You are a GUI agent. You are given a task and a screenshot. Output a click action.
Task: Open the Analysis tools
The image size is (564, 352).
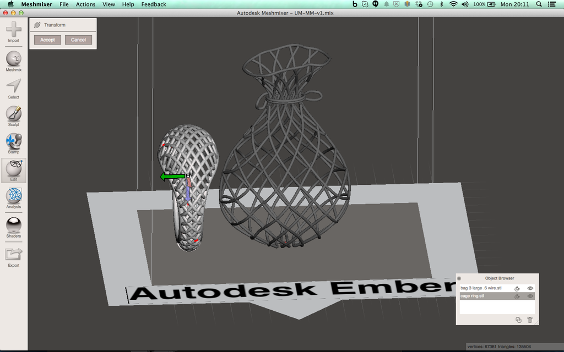click(13, 198)
